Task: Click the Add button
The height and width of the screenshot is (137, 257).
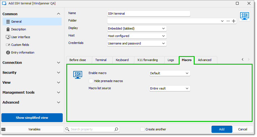Action: (x=222, y=129)
